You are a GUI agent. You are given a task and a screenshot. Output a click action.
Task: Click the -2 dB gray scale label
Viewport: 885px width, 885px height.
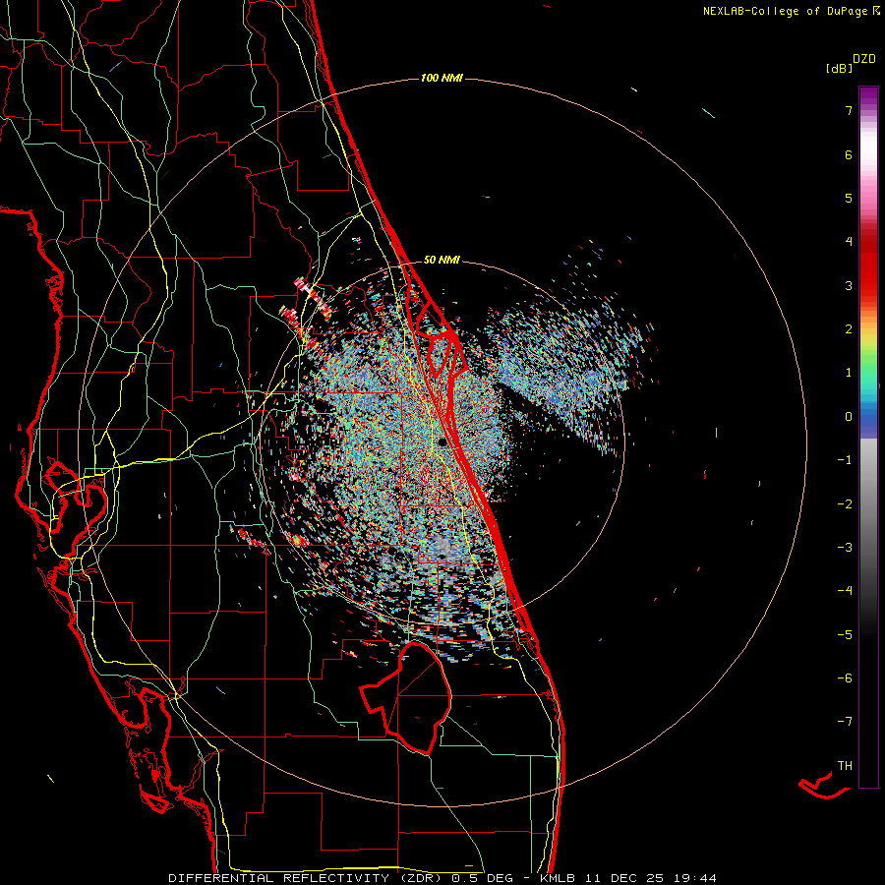coord(845,503)
